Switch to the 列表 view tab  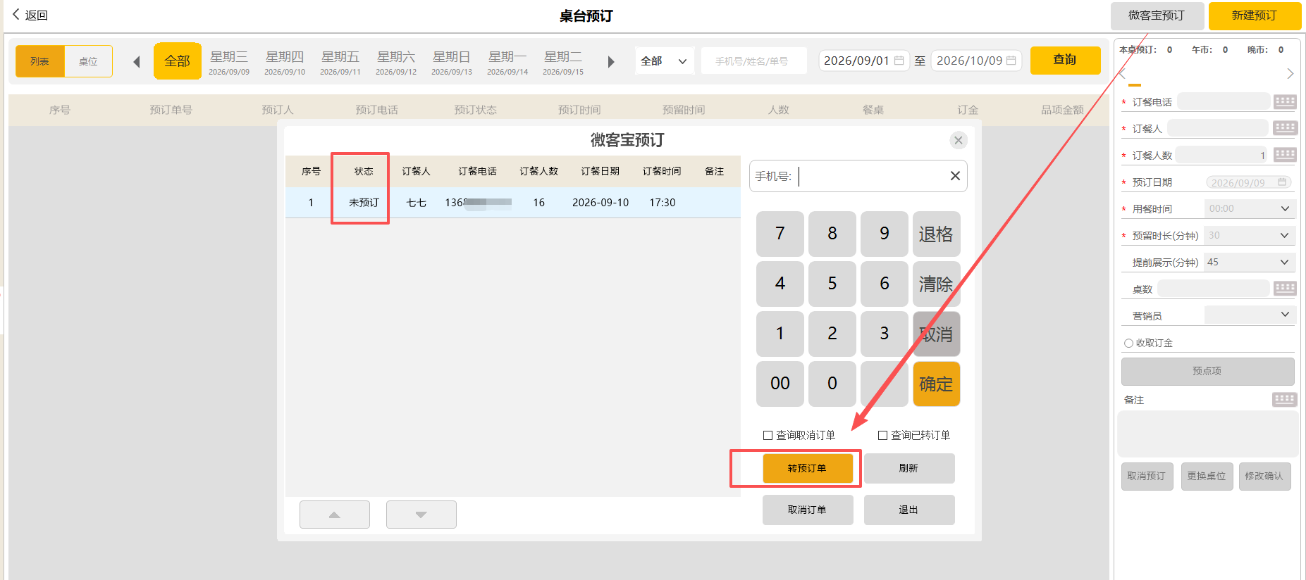click(x=40, y=61)
